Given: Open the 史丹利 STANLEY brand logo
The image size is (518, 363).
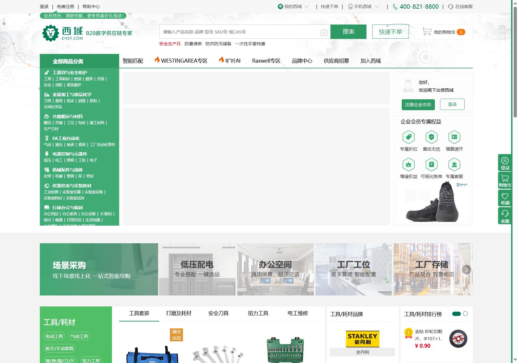Looking at the screenshot, I should tap(362, 339).
